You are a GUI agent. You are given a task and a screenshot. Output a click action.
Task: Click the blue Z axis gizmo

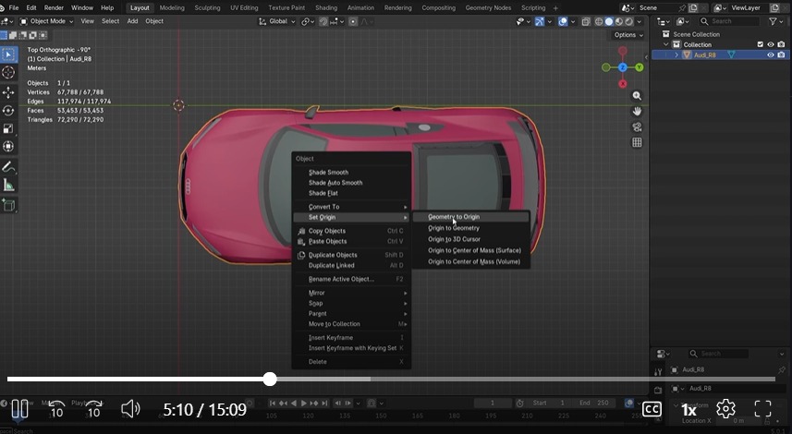click(x=622, y=67)
